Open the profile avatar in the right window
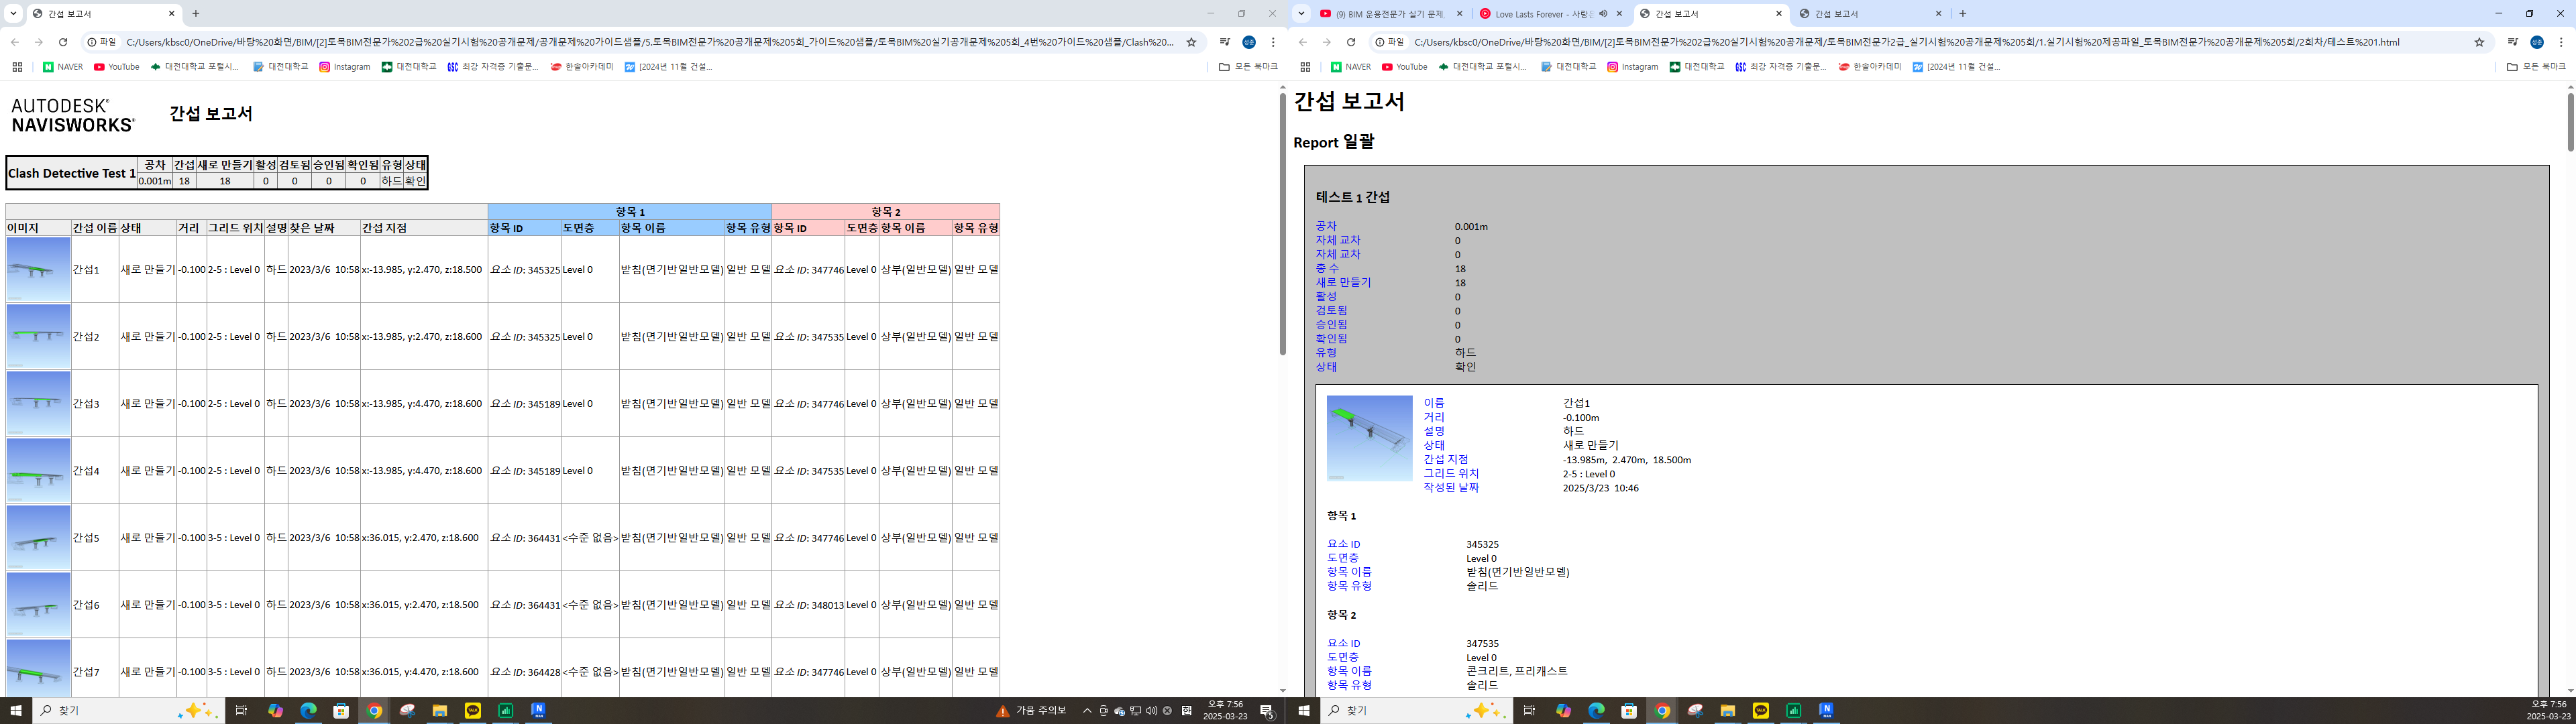The height and width of the screenshot is (724, 2576). point(2537,42)
